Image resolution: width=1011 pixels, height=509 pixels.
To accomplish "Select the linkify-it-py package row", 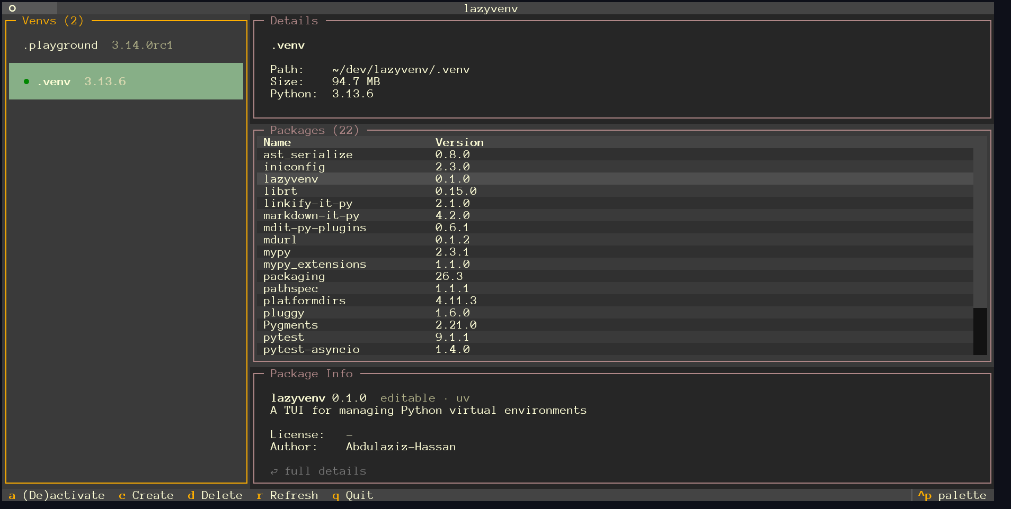I will tap(615, 203).
